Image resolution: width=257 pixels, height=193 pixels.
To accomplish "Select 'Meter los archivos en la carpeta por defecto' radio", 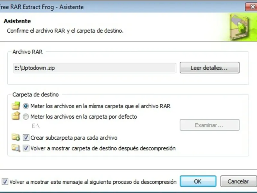I will click(26, 117).
